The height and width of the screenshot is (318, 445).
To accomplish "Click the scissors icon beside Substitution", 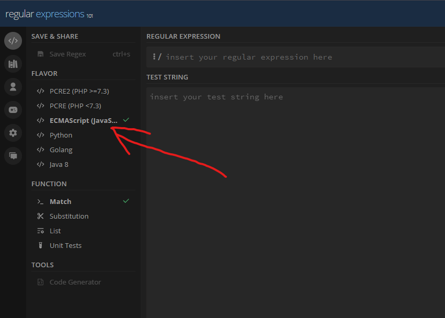I will (x=41, y=217).
